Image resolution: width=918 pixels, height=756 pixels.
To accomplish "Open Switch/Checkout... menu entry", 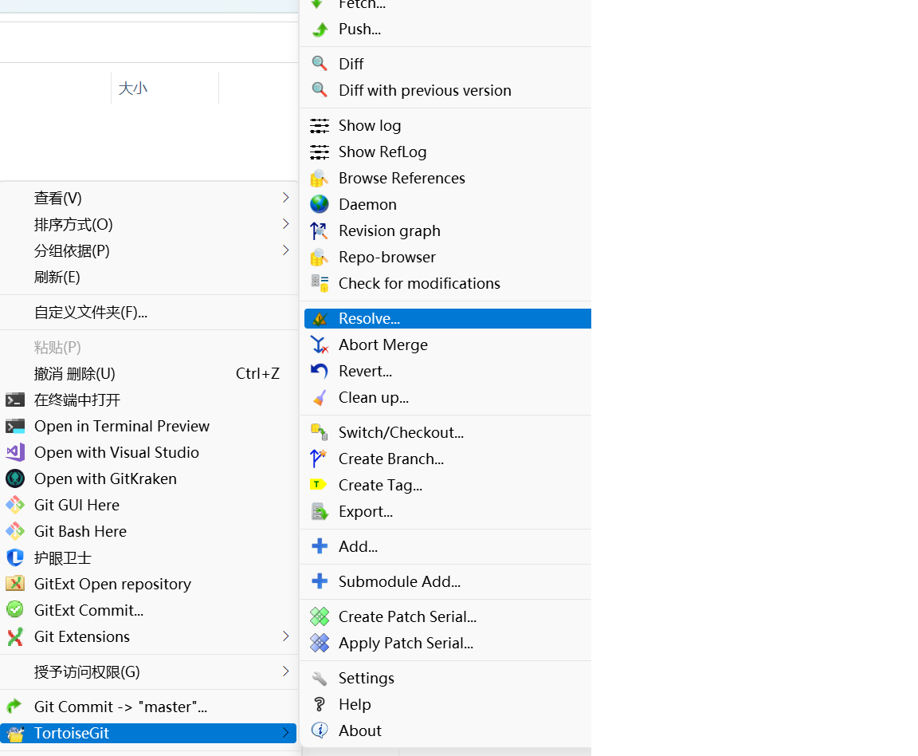I will click(x=448, y=432).
